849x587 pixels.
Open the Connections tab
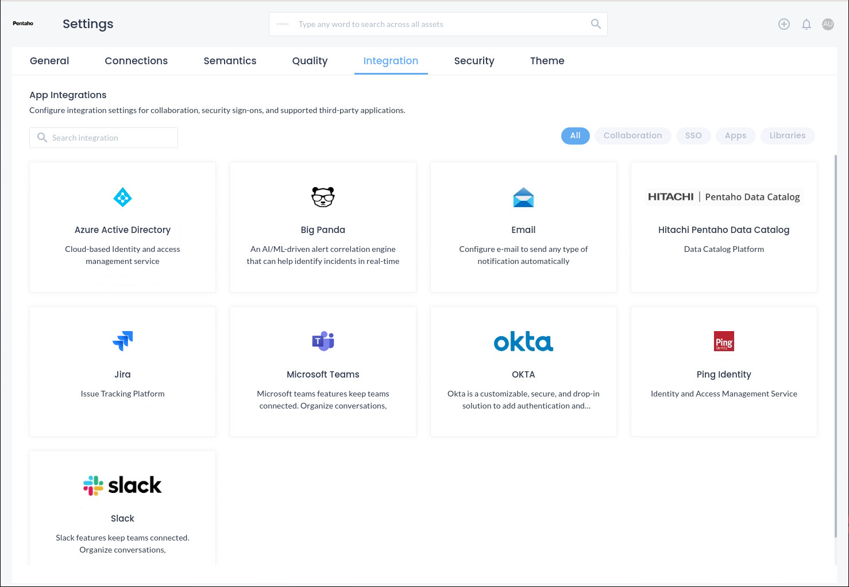[x=136, y=61]
